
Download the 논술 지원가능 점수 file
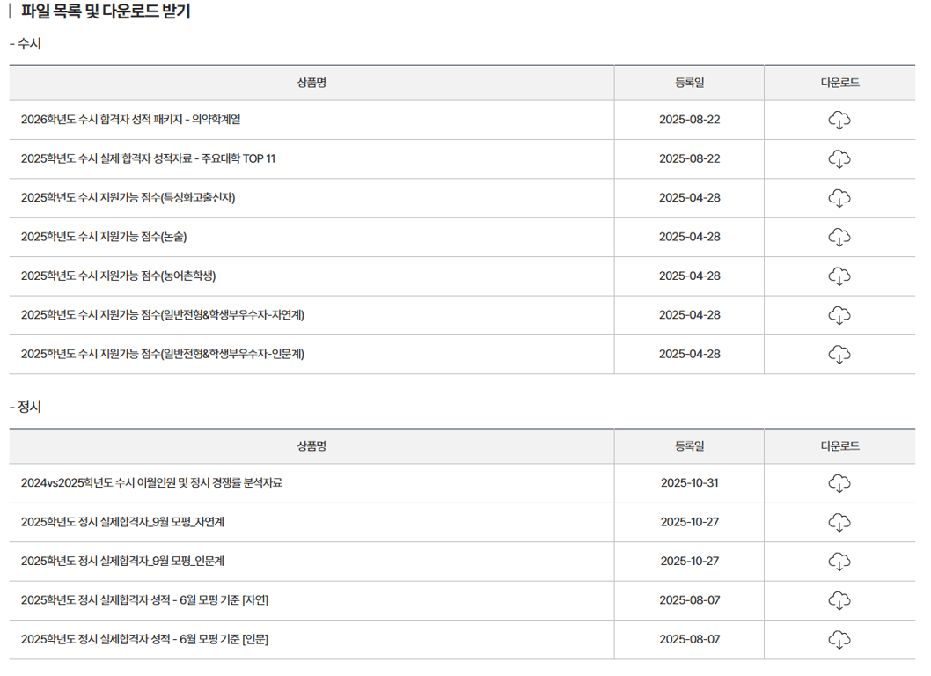[x=839, y=237]
